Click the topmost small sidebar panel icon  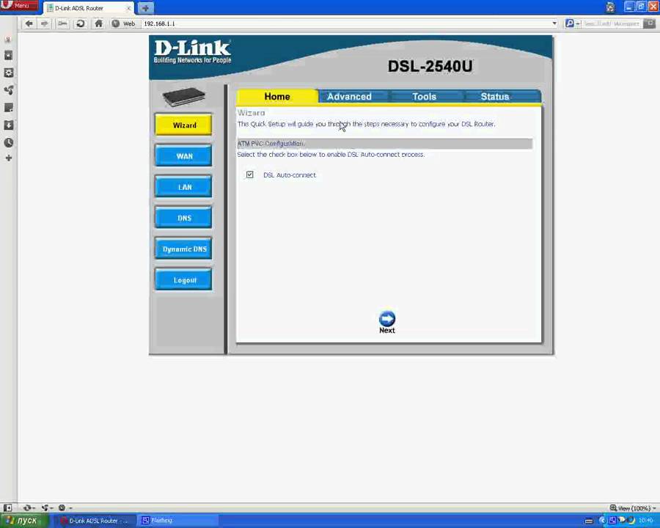7,40
